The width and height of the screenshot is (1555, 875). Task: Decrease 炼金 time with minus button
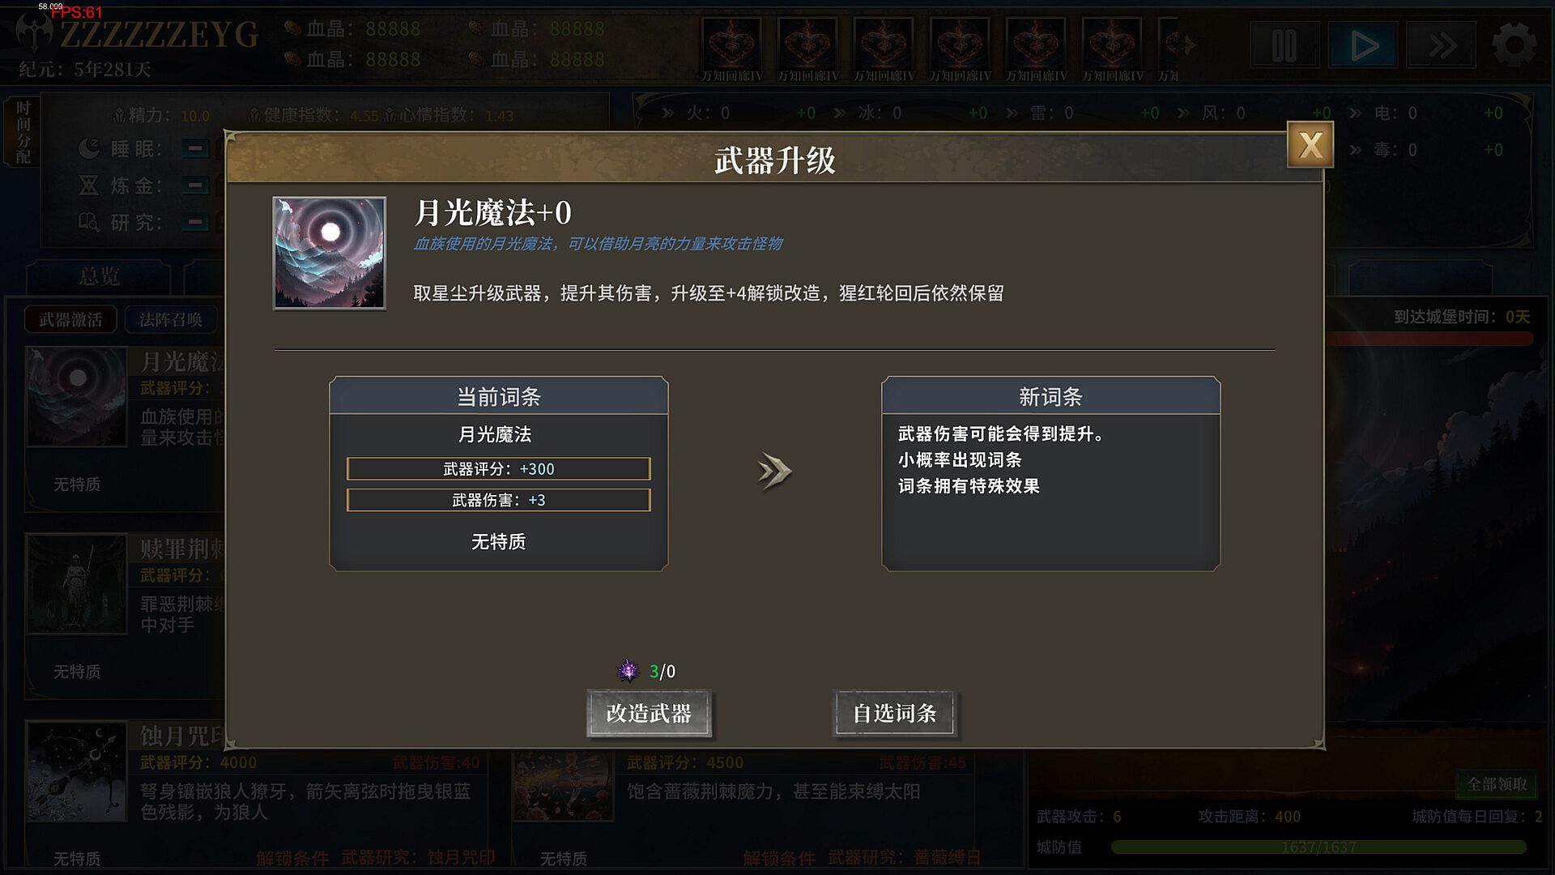pos(195,186)
